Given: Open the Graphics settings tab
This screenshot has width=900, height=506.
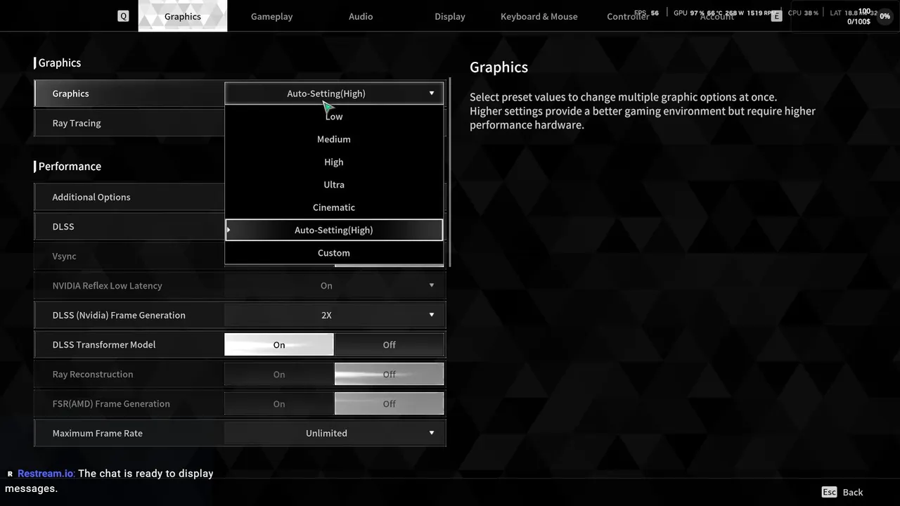Looking at the screenshot, I should (x=183, y=16).
